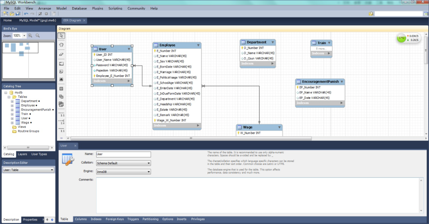Click the save model toolbar icon
This screenshot has width=429, height=224.
[18, 13]
